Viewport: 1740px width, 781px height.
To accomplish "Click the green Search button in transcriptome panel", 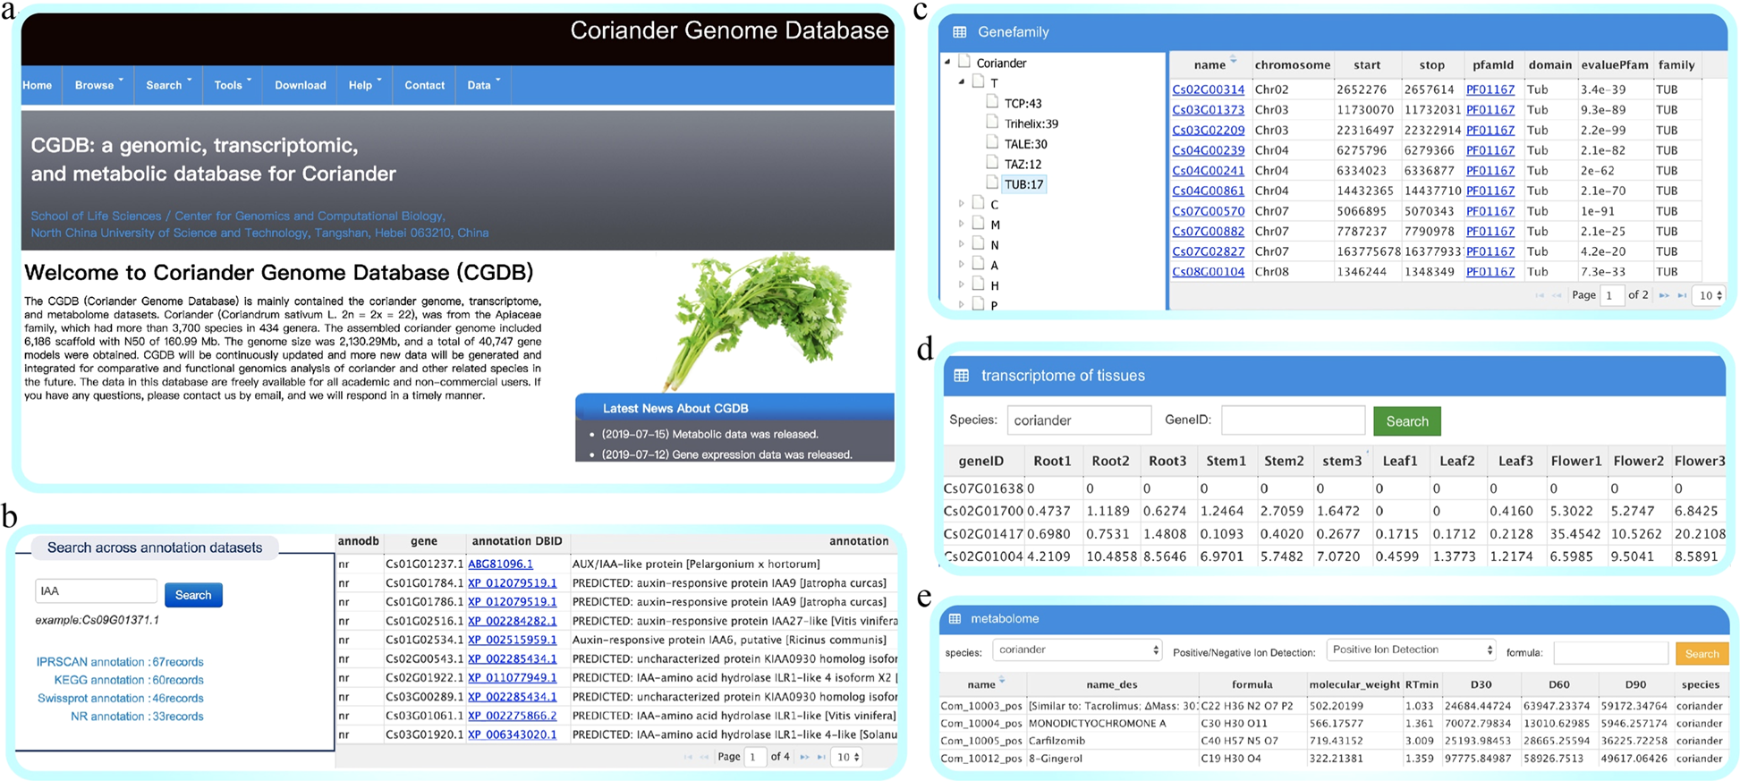I will click(1407, 421).
